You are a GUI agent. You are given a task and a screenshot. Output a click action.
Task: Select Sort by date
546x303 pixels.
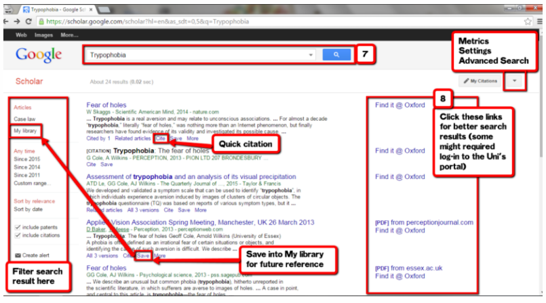click(x=28, y=209)
